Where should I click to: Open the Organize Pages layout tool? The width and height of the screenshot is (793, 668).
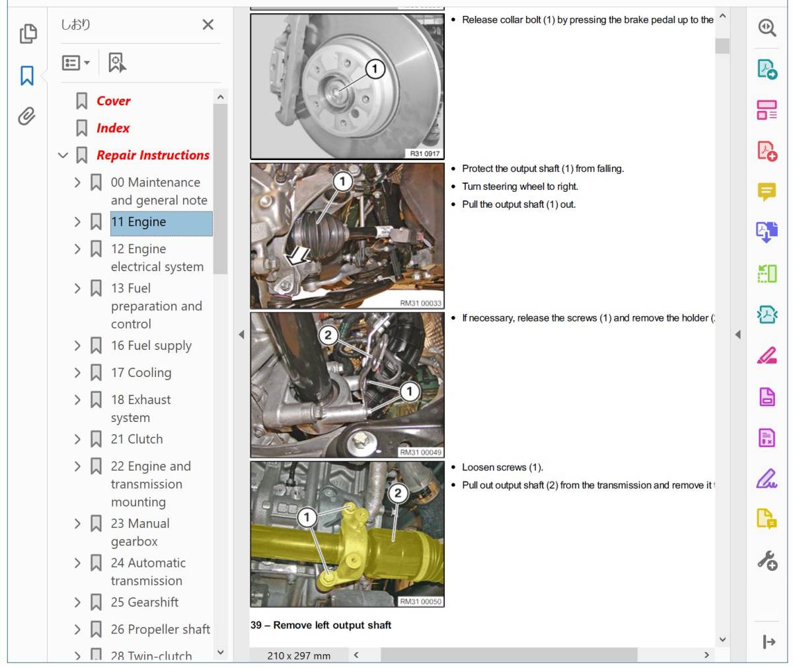pyautogui.click(x=767, y=110)
